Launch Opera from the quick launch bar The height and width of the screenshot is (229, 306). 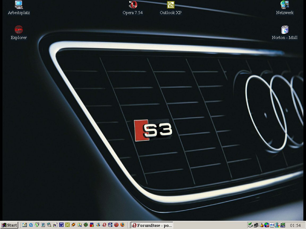[104, 225]
